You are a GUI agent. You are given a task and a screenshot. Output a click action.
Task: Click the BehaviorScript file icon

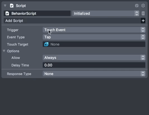[x=7, y=13]
